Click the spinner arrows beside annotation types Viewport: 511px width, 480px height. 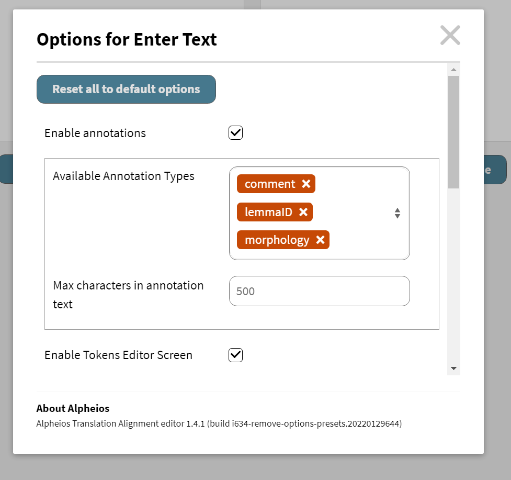(397, 213)
